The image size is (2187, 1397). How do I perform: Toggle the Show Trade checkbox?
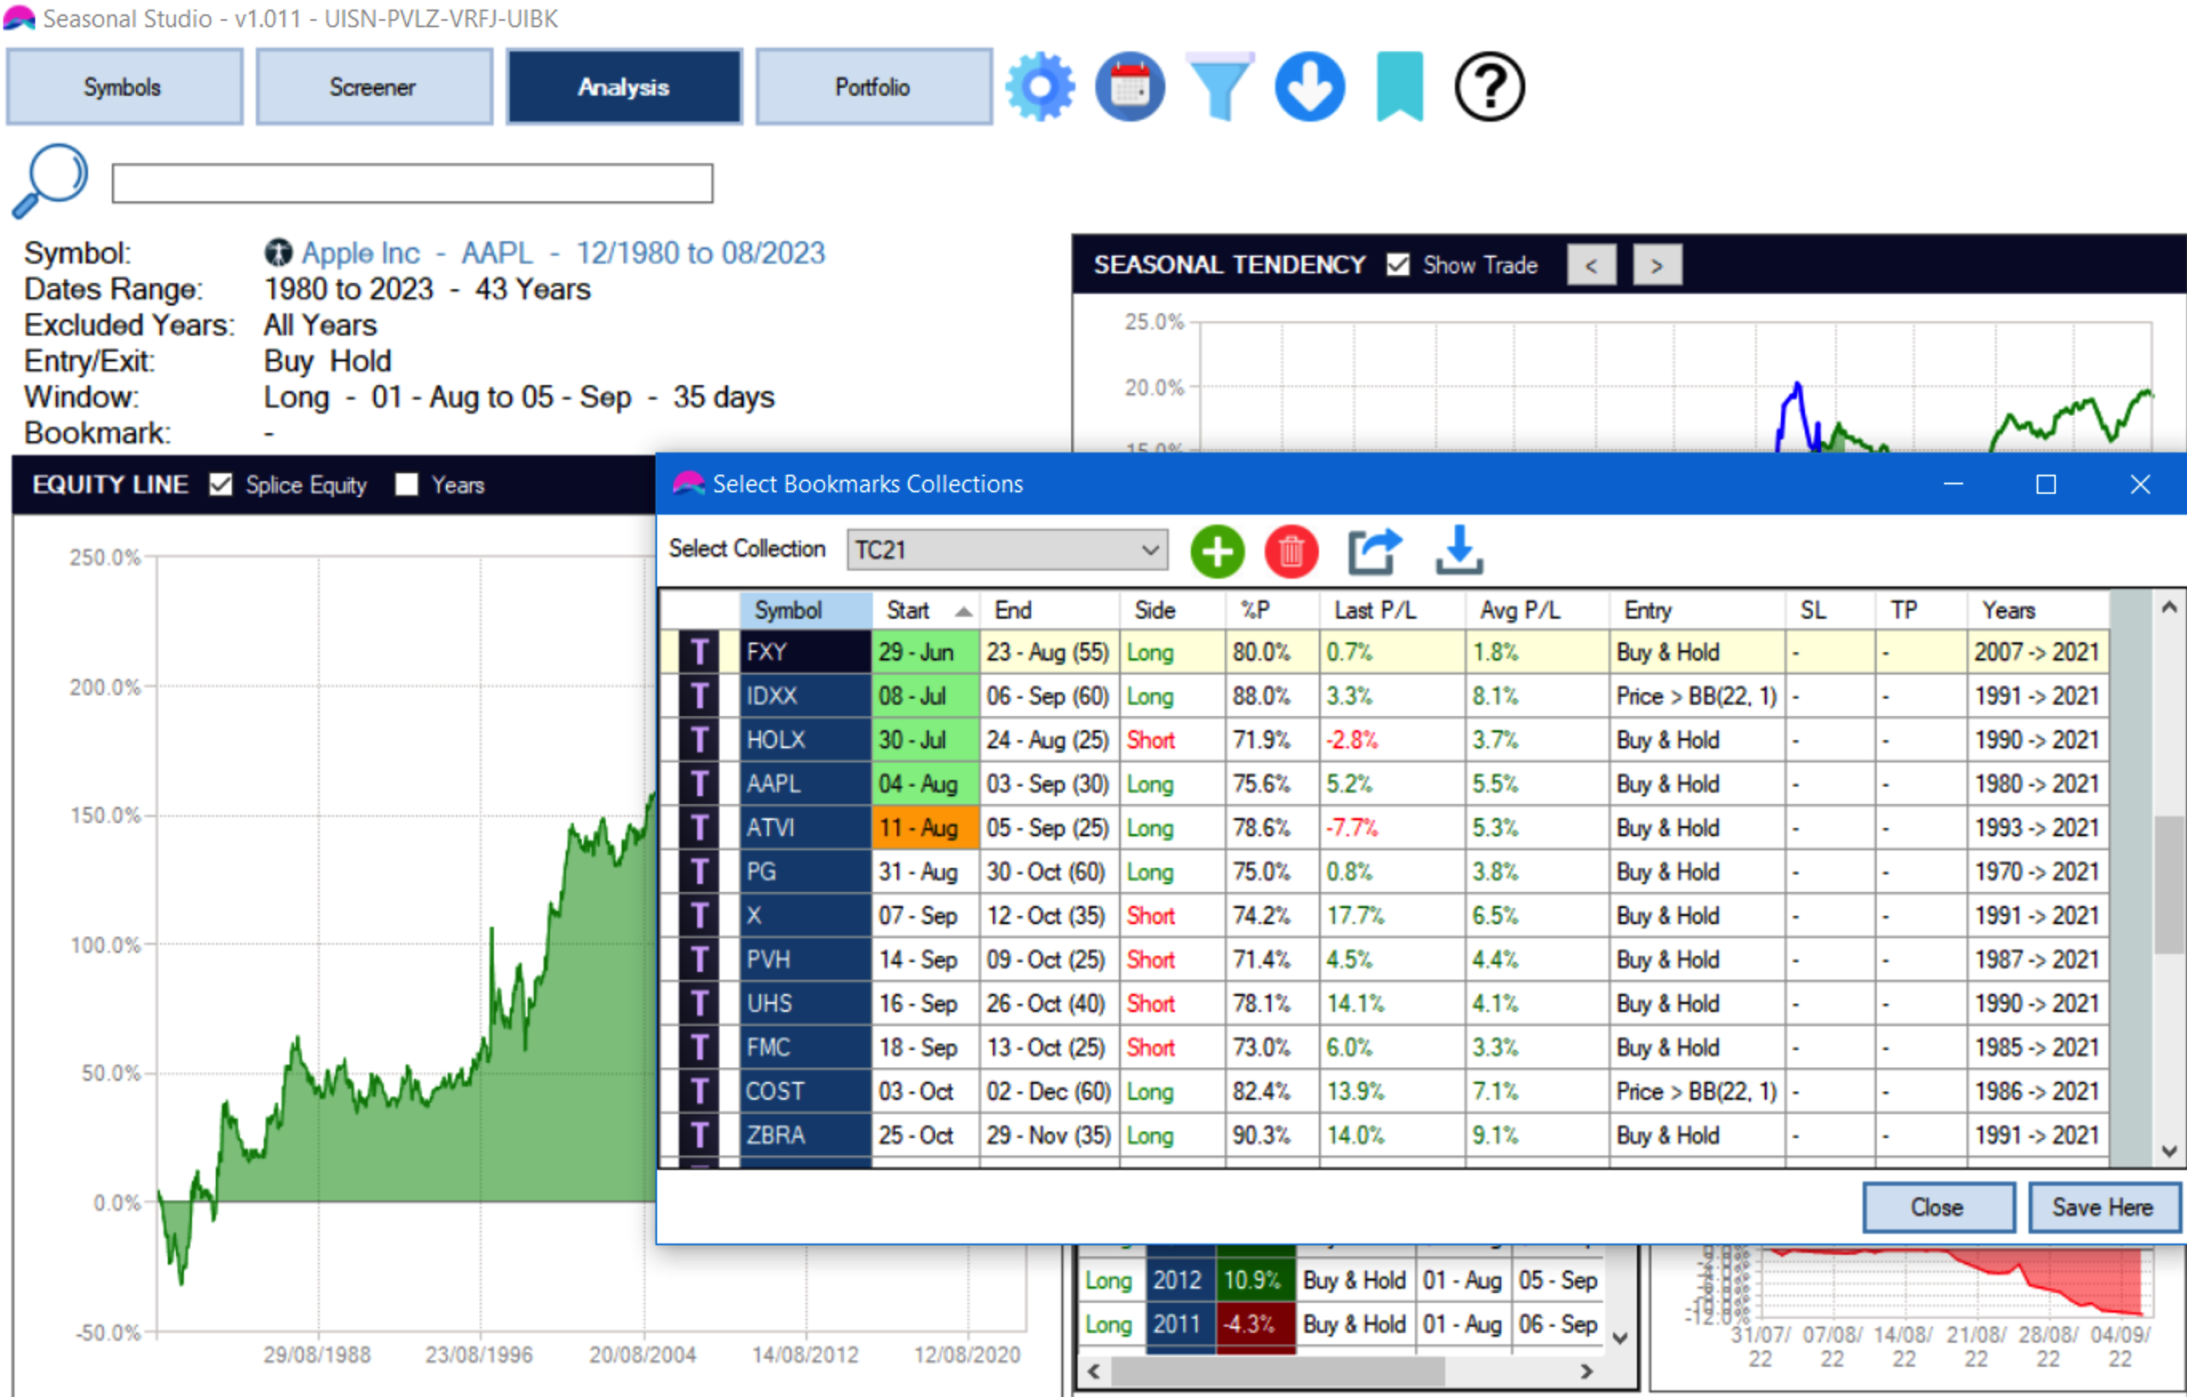(1399, 265)
